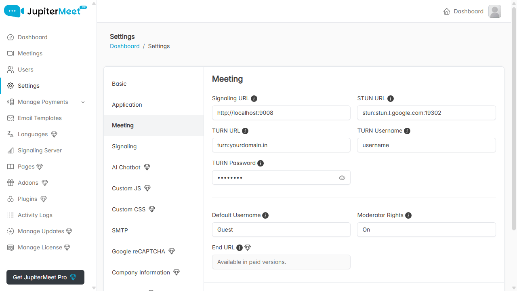Click the Manage Updates download icon
The image size is (517, 291).
[x=11, y=231]
